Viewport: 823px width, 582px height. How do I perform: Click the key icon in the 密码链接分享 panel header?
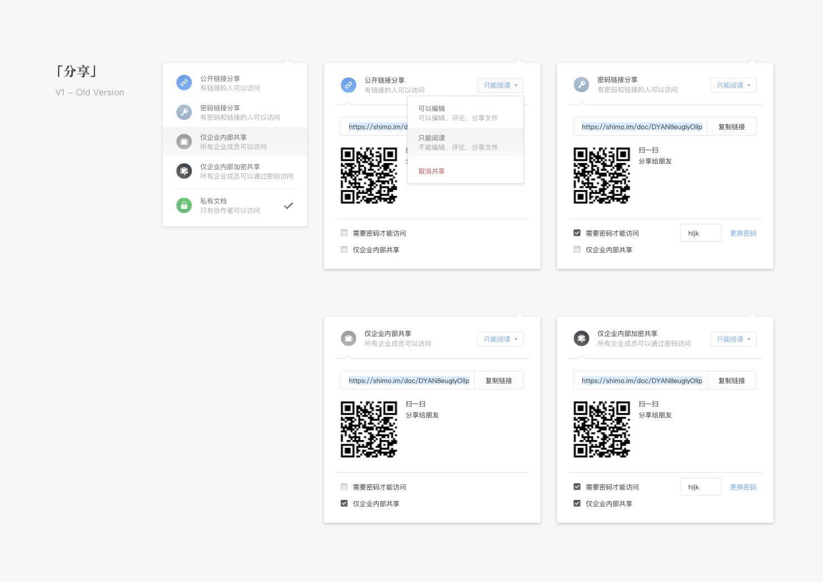point(581,84)
